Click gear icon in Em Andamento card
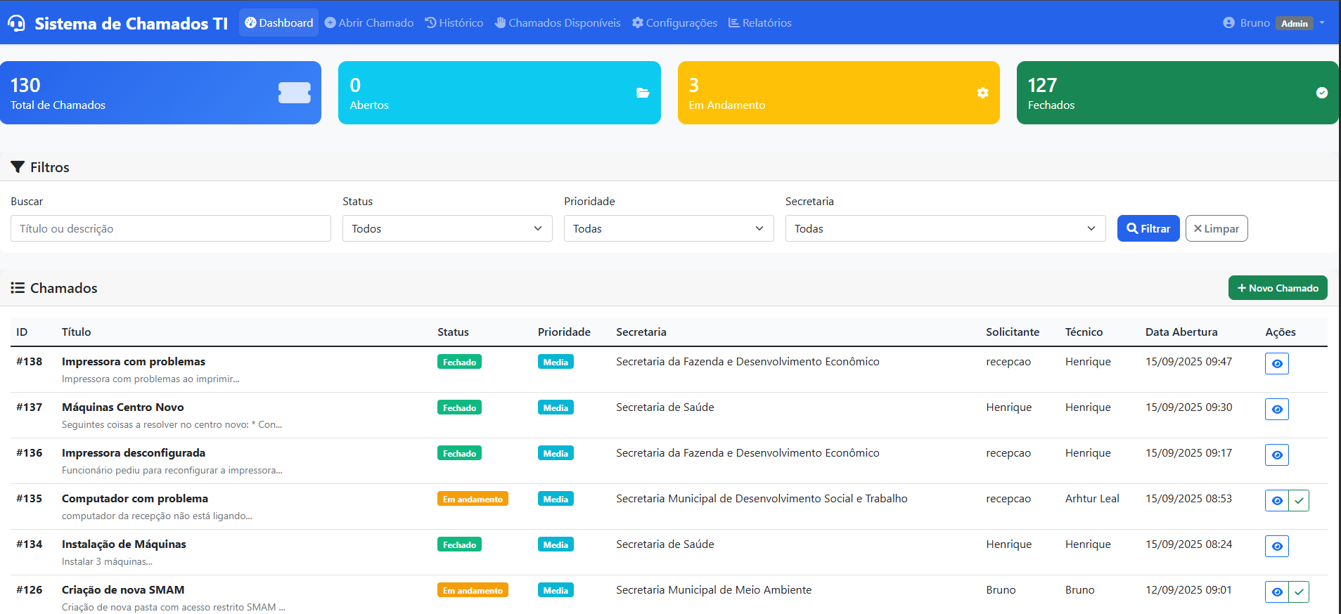 coord(982,93)
